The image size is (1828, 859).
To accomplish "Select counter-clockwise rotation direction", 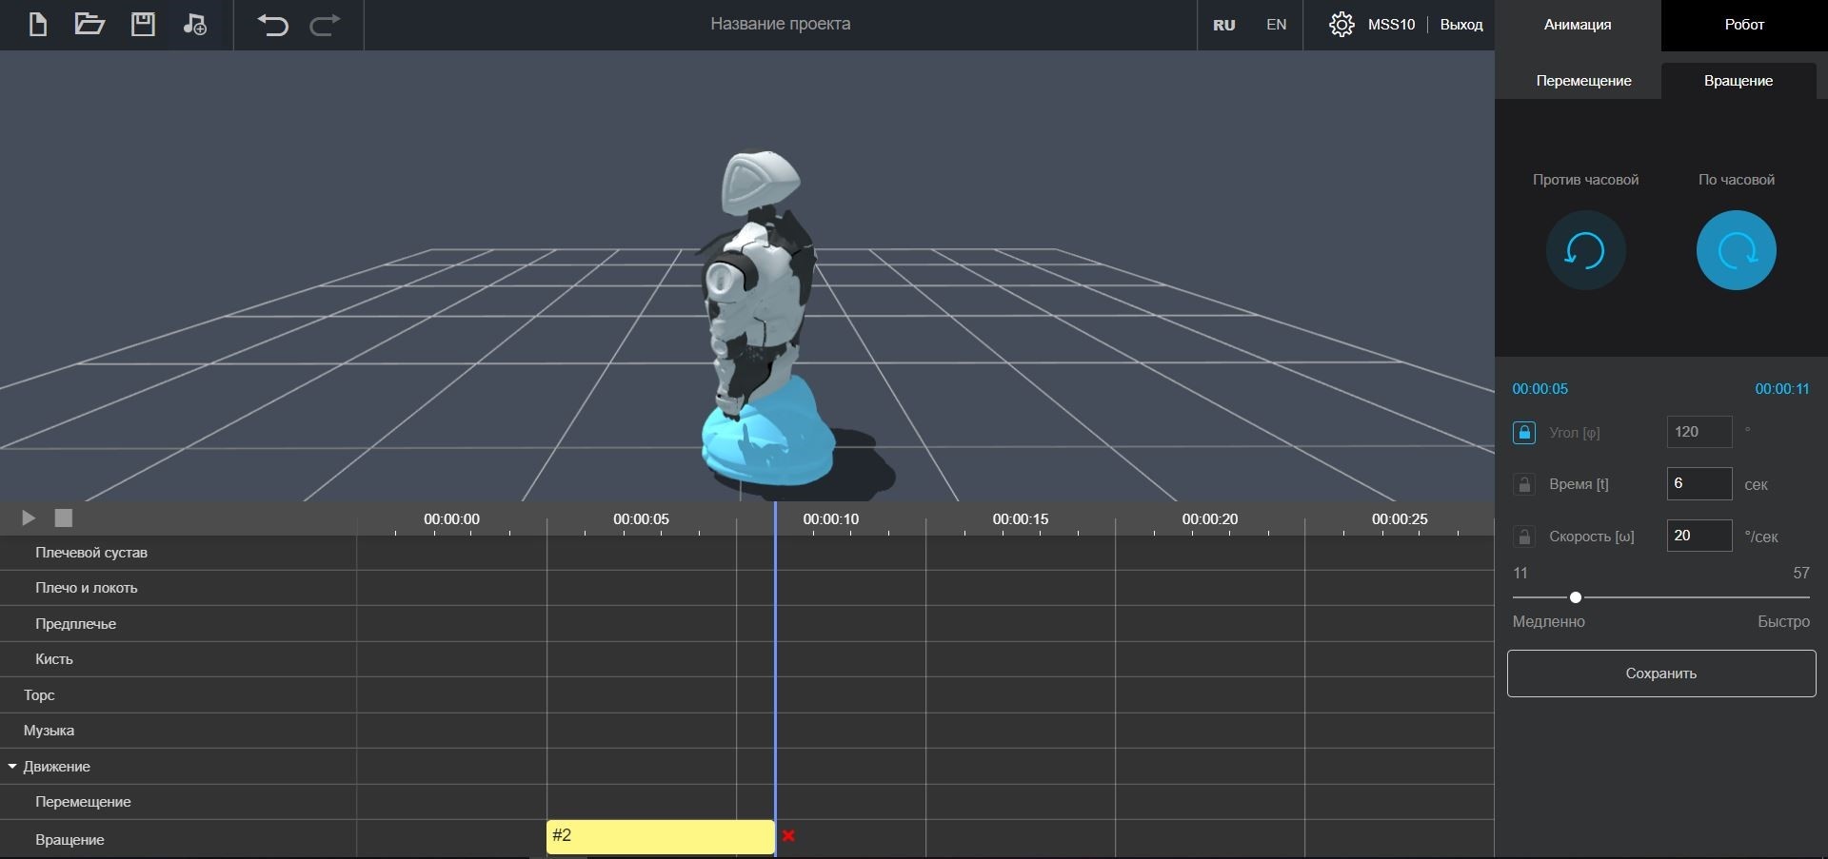I will coord(1585,251).
